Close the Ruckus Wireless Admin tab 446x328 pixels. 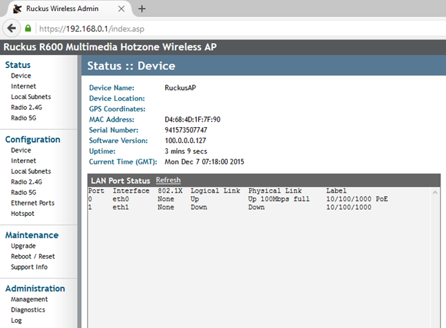[x=121, y=9]
